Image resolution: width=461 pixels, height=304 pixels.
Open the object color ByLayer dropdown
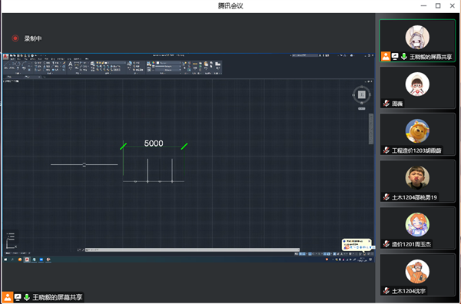168,63
